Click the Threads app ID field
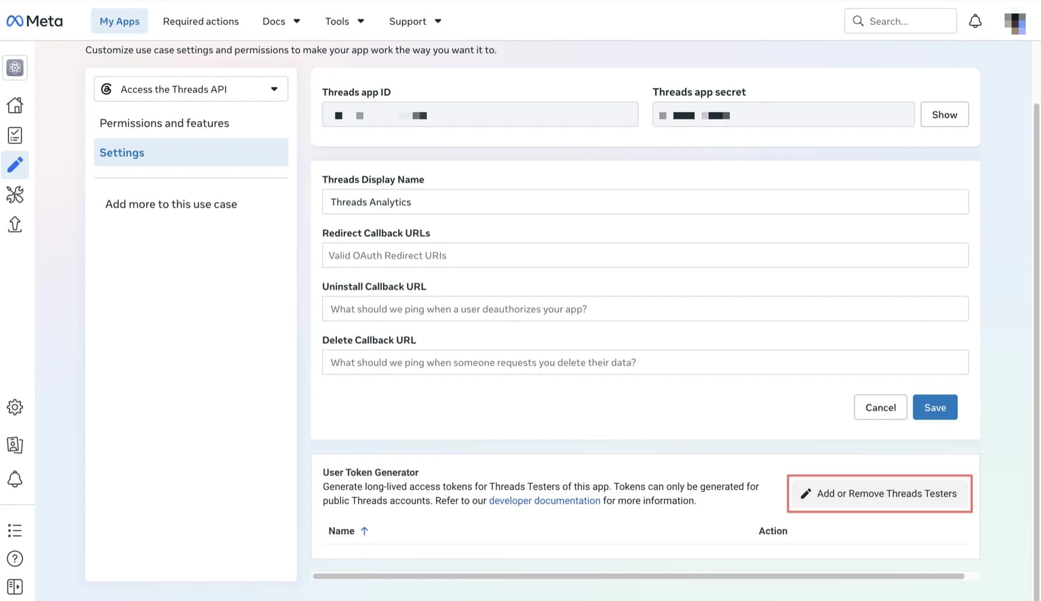This screenshot has width=1041, height=601. coord(480,114)
